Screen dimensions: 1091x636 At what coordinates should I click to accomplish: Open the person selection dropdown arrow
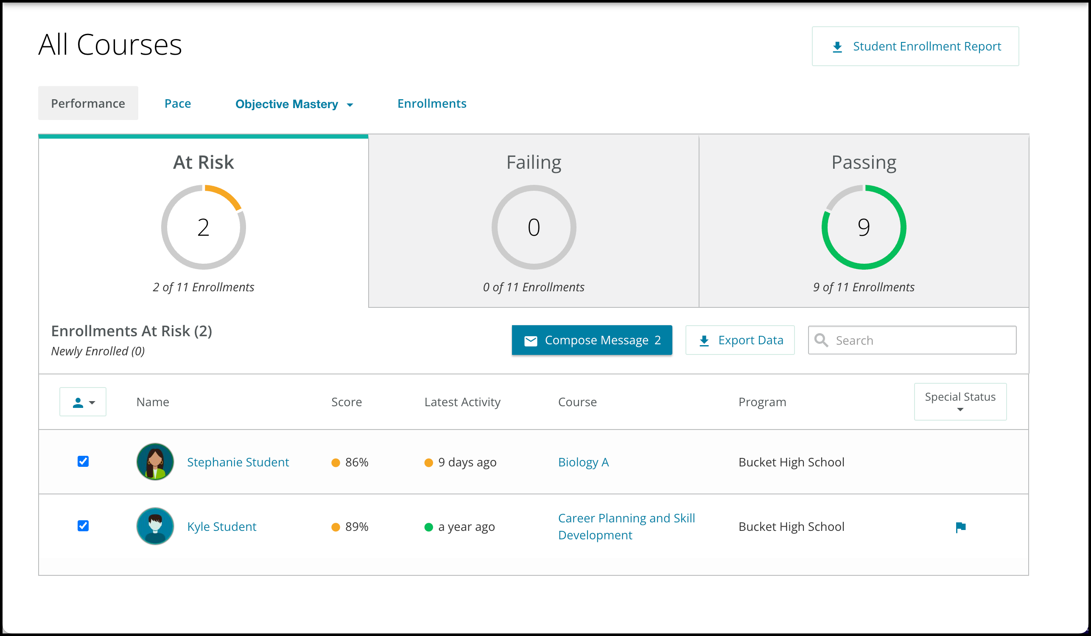click(x=92, y=403)
